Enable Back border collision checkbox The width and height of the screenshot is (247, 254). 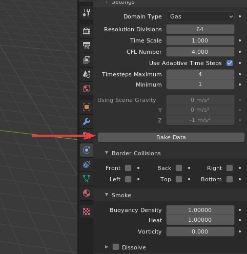tap(179, 168)
